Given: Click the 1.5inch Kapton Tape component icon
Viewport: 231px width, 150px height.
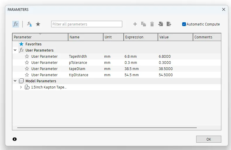Looking at the screenshot, I should coord(27,87).
